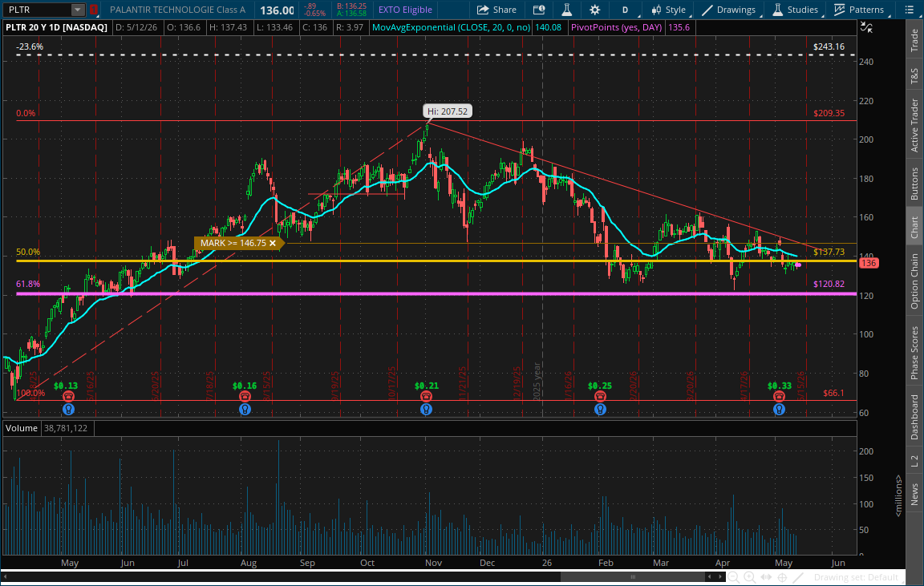Click the horizontal time scrollbar thumb
The width and height of the screenshot is (924, 586).
click(x=634, y=577)
